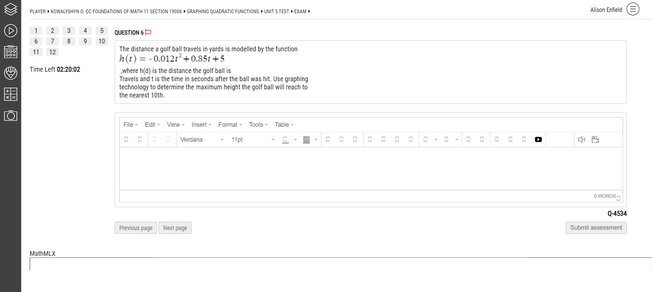652x292 pixels.
Task: Flag Question 6 with the red flag
Action: coord(148,32)
